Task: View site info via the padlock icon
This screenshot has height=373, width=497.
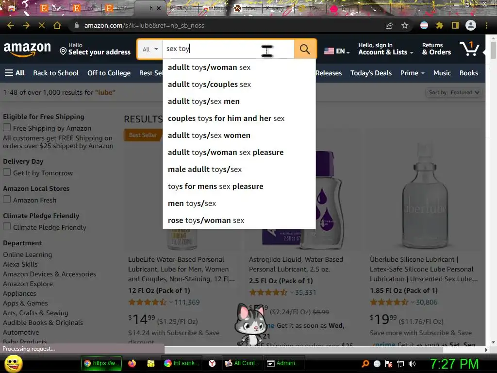Action: [x=76, y=25]
